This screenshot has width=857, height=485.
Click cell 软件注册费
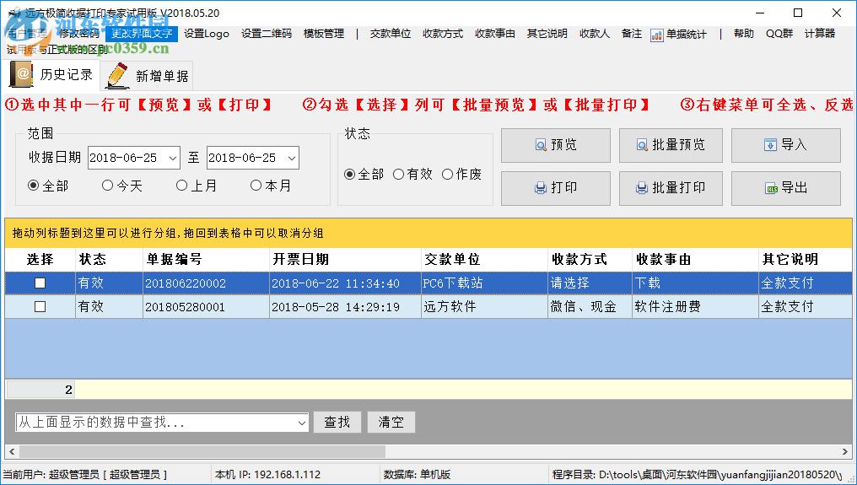696,307
